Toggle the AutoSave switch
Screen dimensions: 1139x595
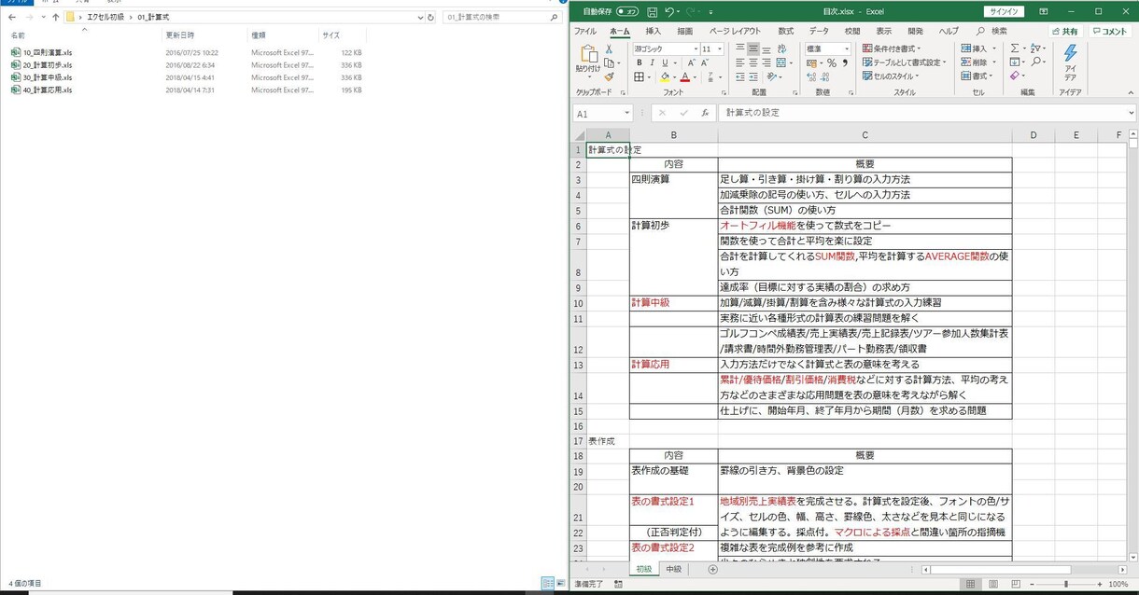(627, 11)
